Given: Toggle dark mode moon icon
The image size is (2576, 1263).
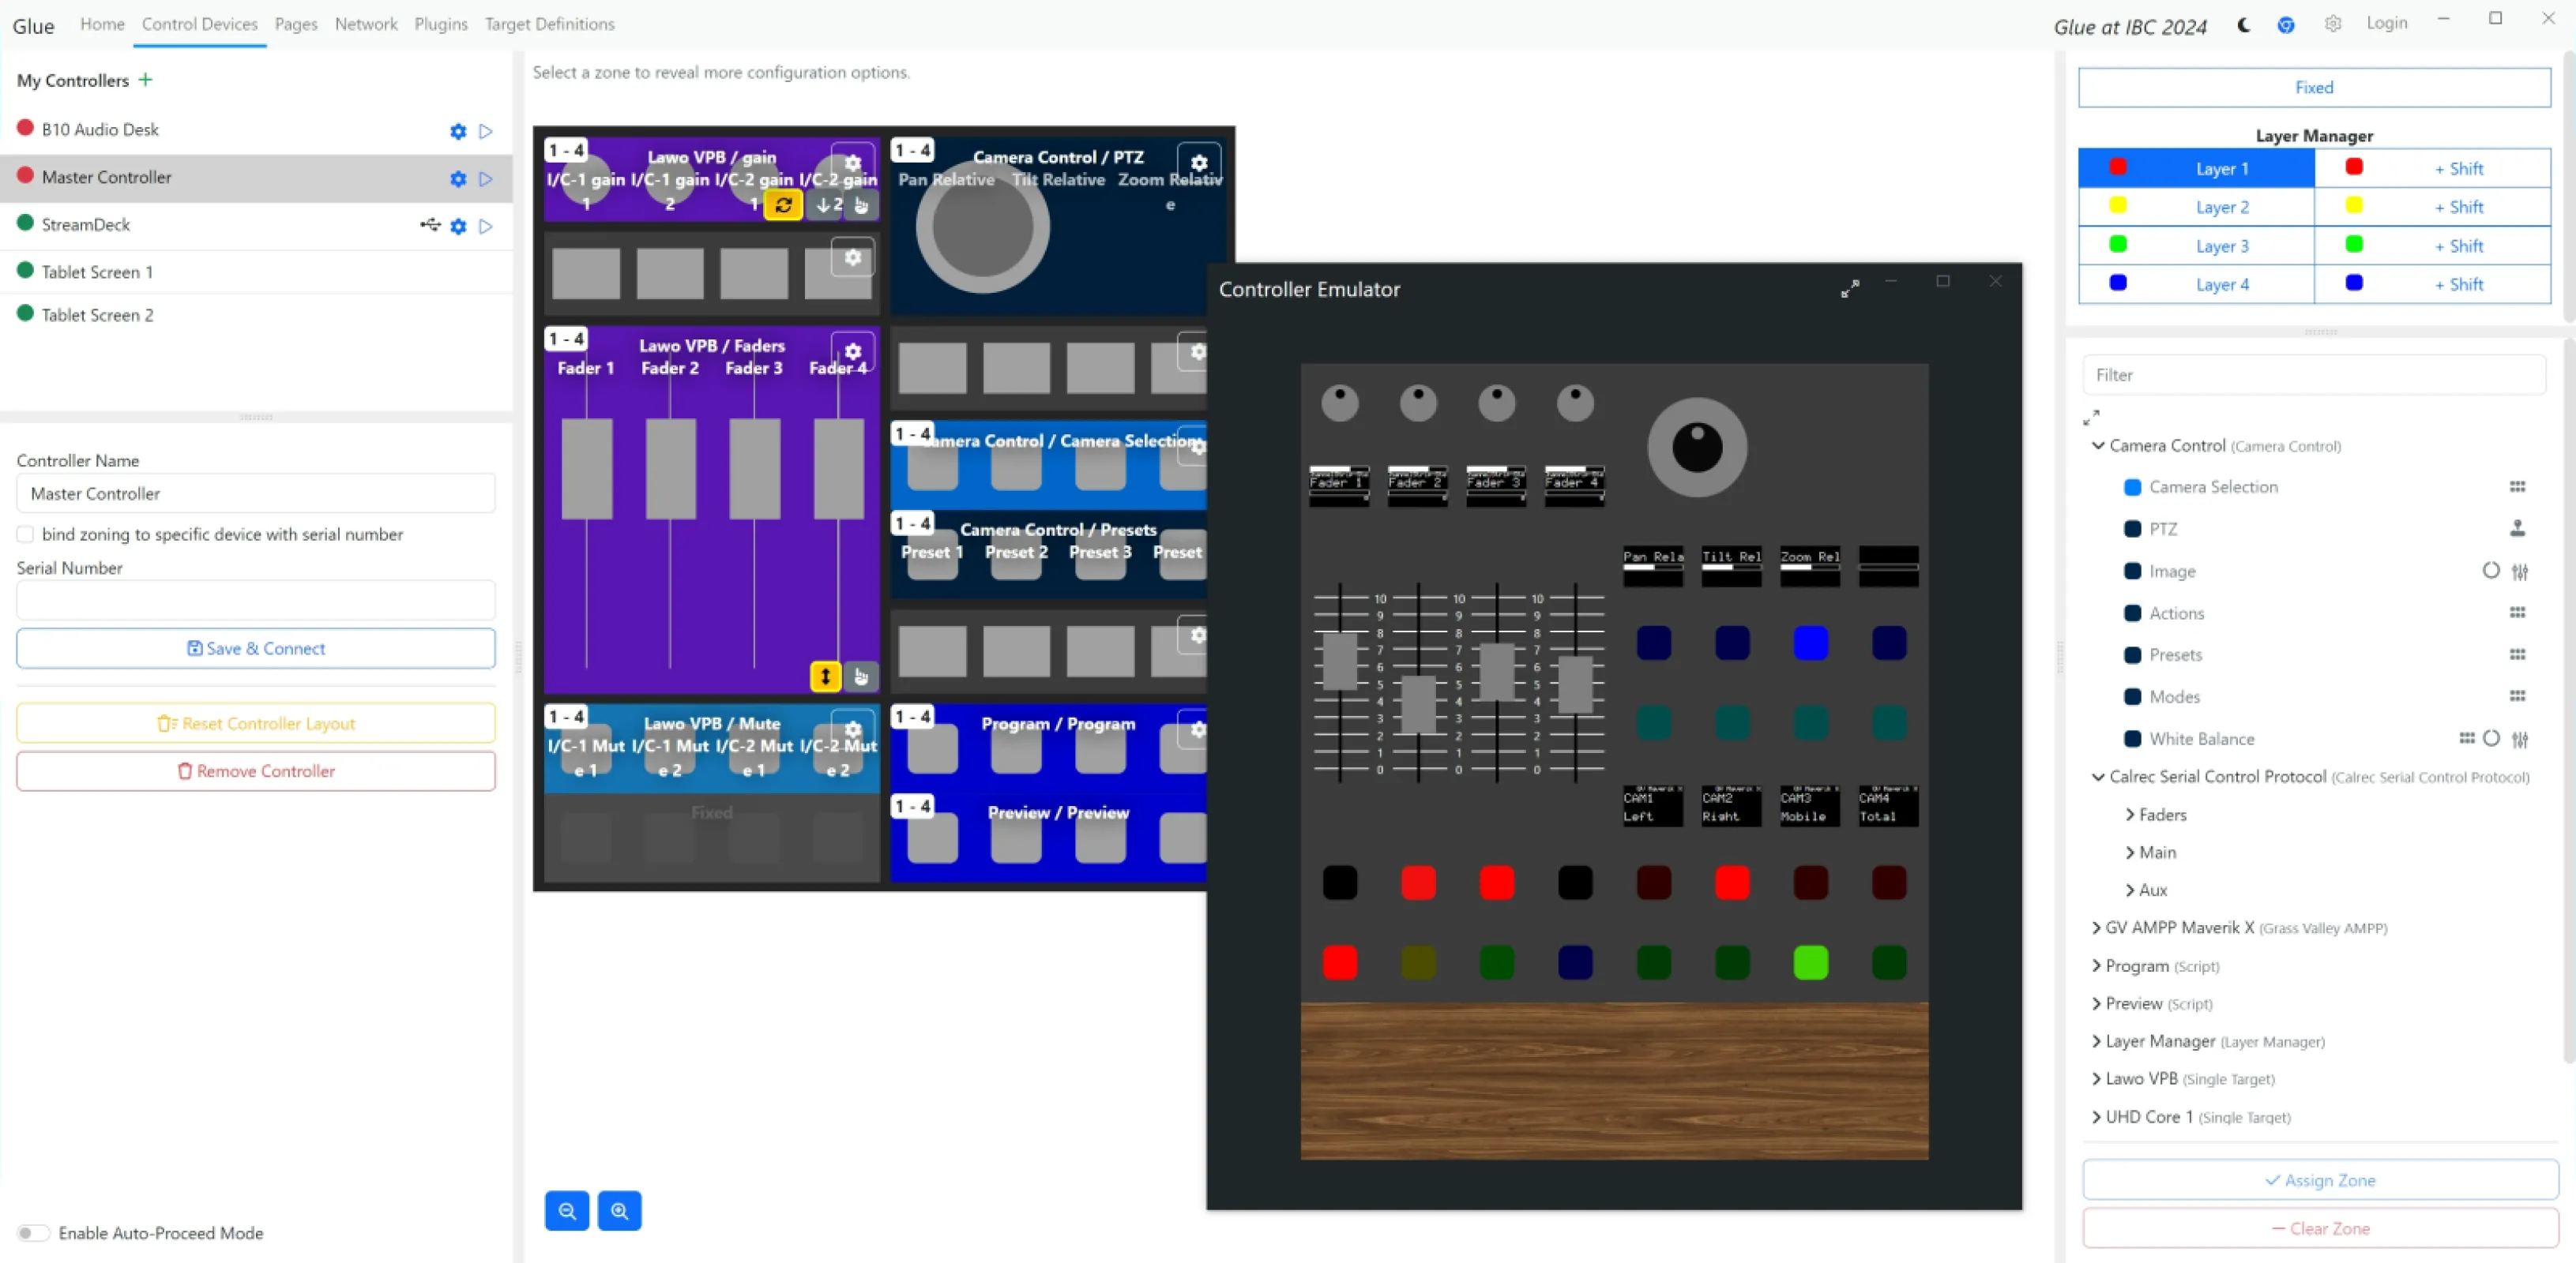Looking at the screenshot, I should pos(2243,25).
